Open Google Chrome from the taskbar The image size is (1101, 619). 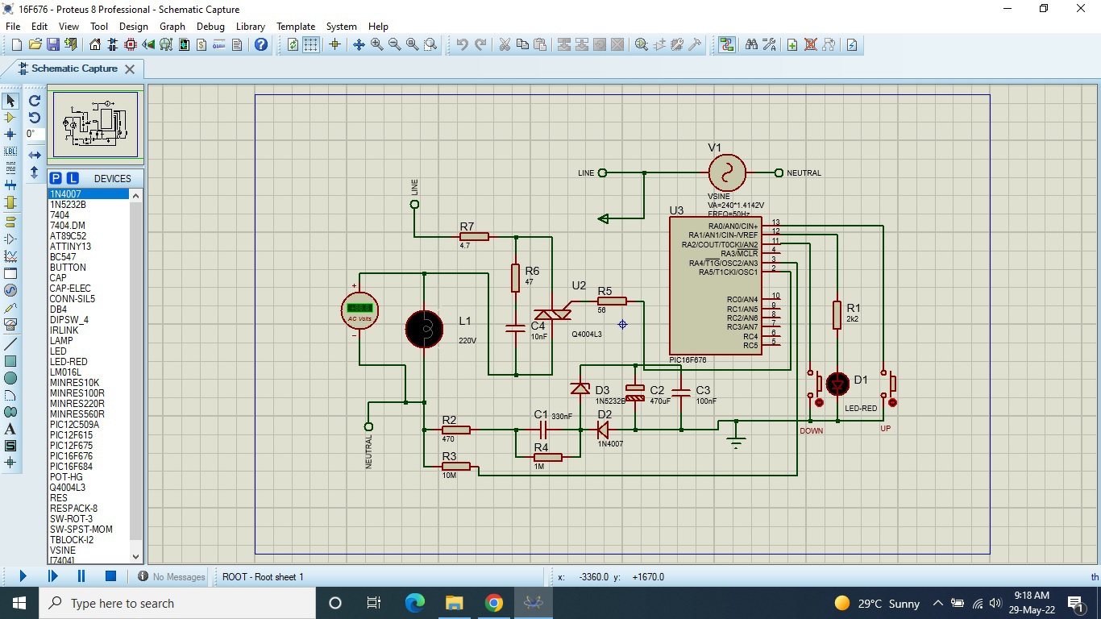(x=494, y=603)
